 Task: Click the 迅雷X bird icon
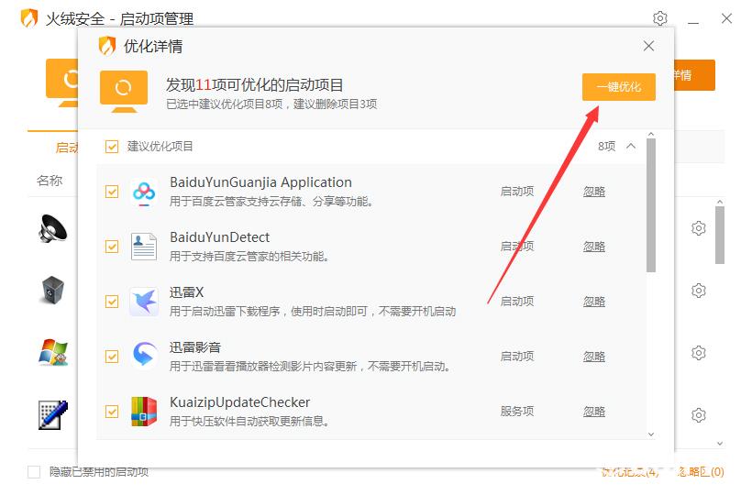click(x=144, y=302)
